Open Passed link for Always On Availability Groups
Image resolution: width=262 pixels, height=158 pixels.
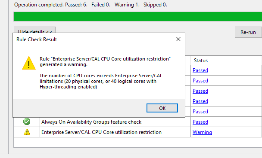click(x=200, y=122)
